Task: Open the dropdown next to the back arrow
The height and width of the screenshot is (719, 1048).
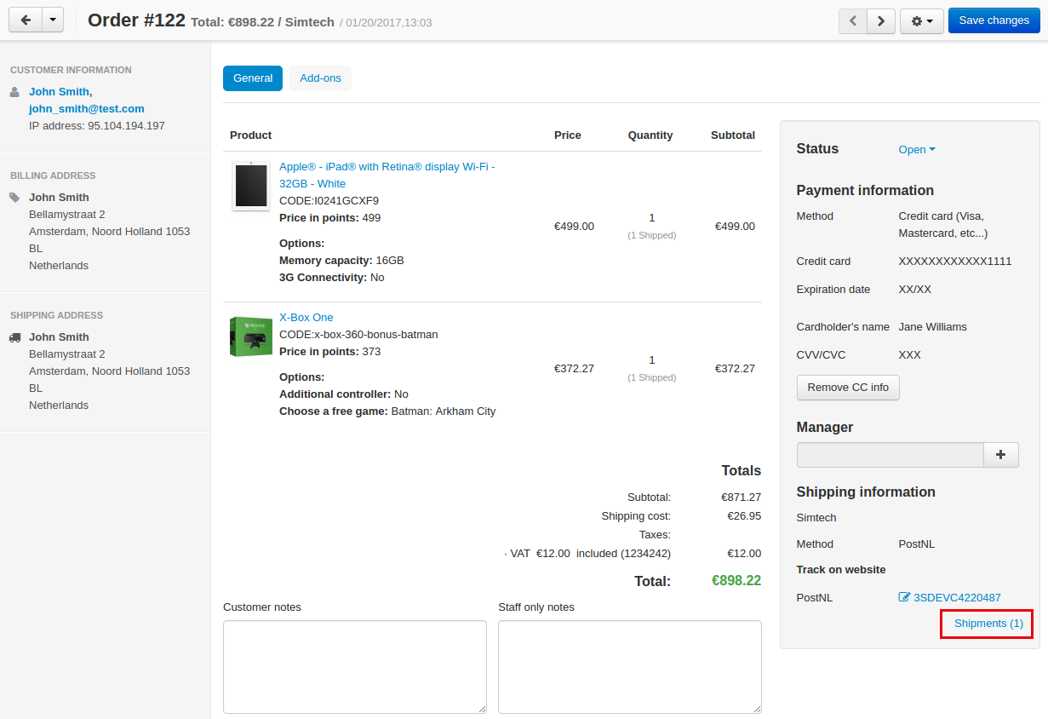Action: pyautogui.click(x=53, y=20)
